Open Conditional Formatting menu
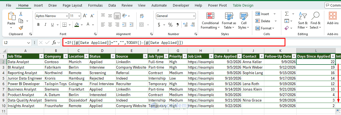 tap(210, 21)
